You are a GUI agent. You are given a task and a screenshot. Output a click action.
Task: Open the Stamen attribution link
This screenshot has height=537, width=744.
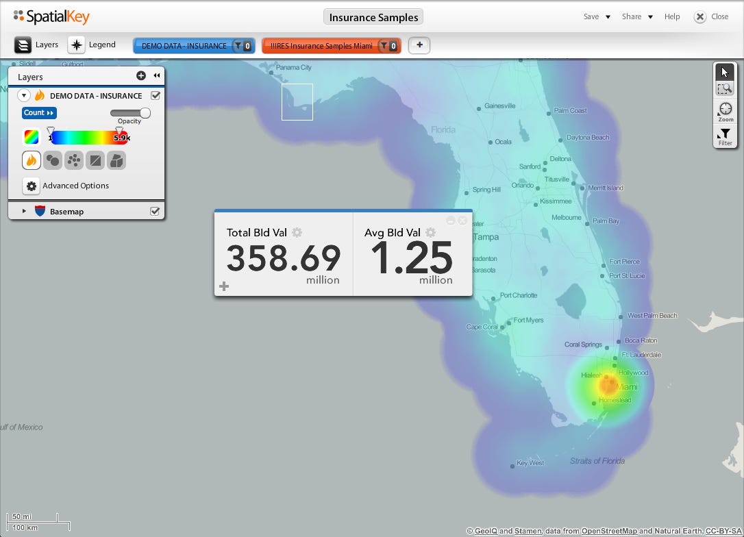pyautogui.click(x=528, y=531)
